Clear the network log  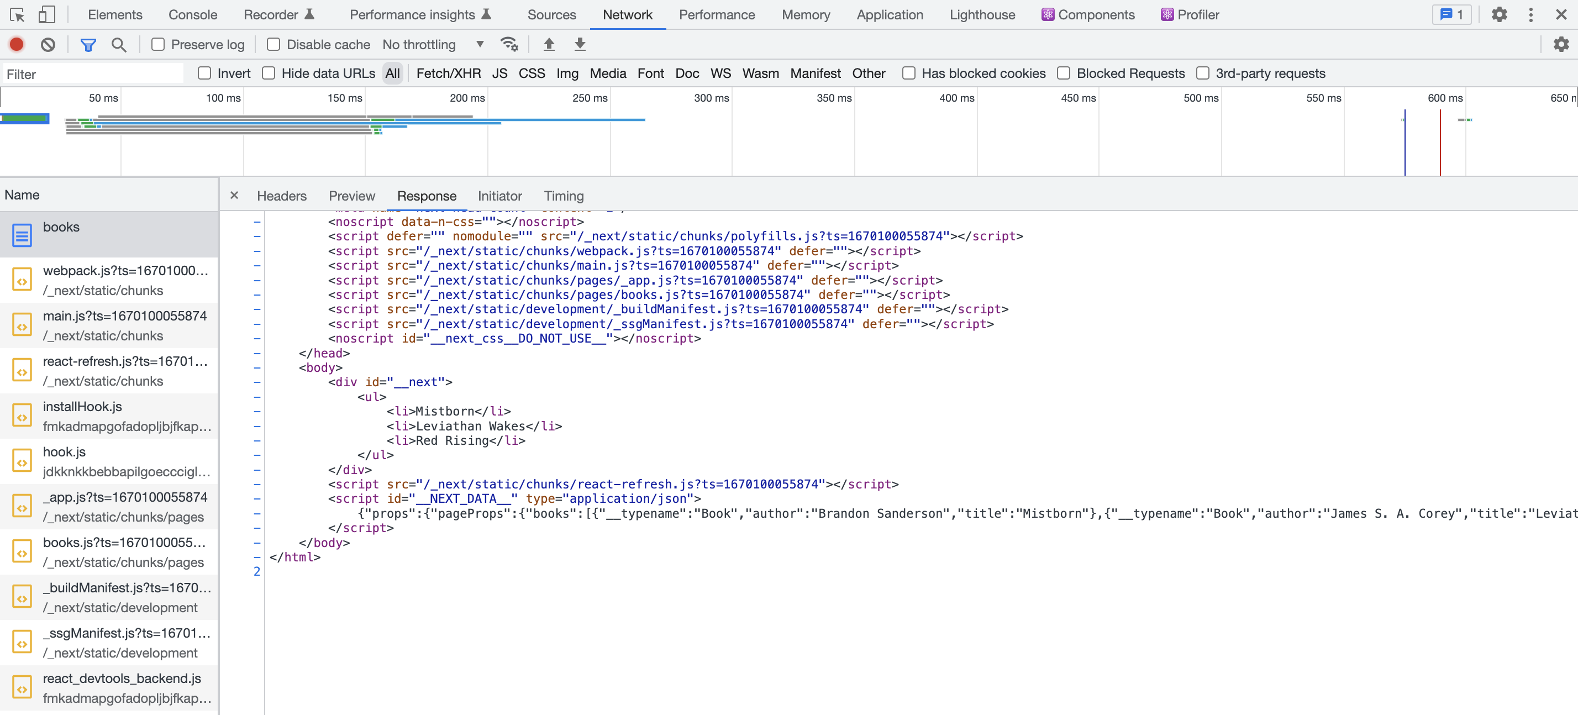click(48, 44)
